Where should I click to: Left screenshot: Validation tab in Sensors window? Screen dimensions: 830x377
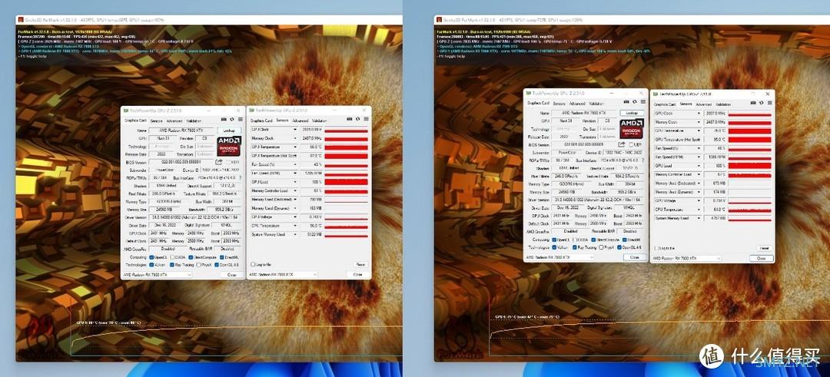pyautogui.click(x=319, y=121)
